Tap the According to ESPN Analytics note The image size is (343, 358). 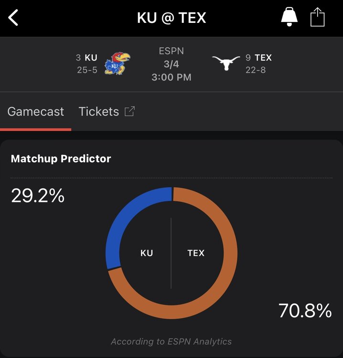(x=171, y=341)
